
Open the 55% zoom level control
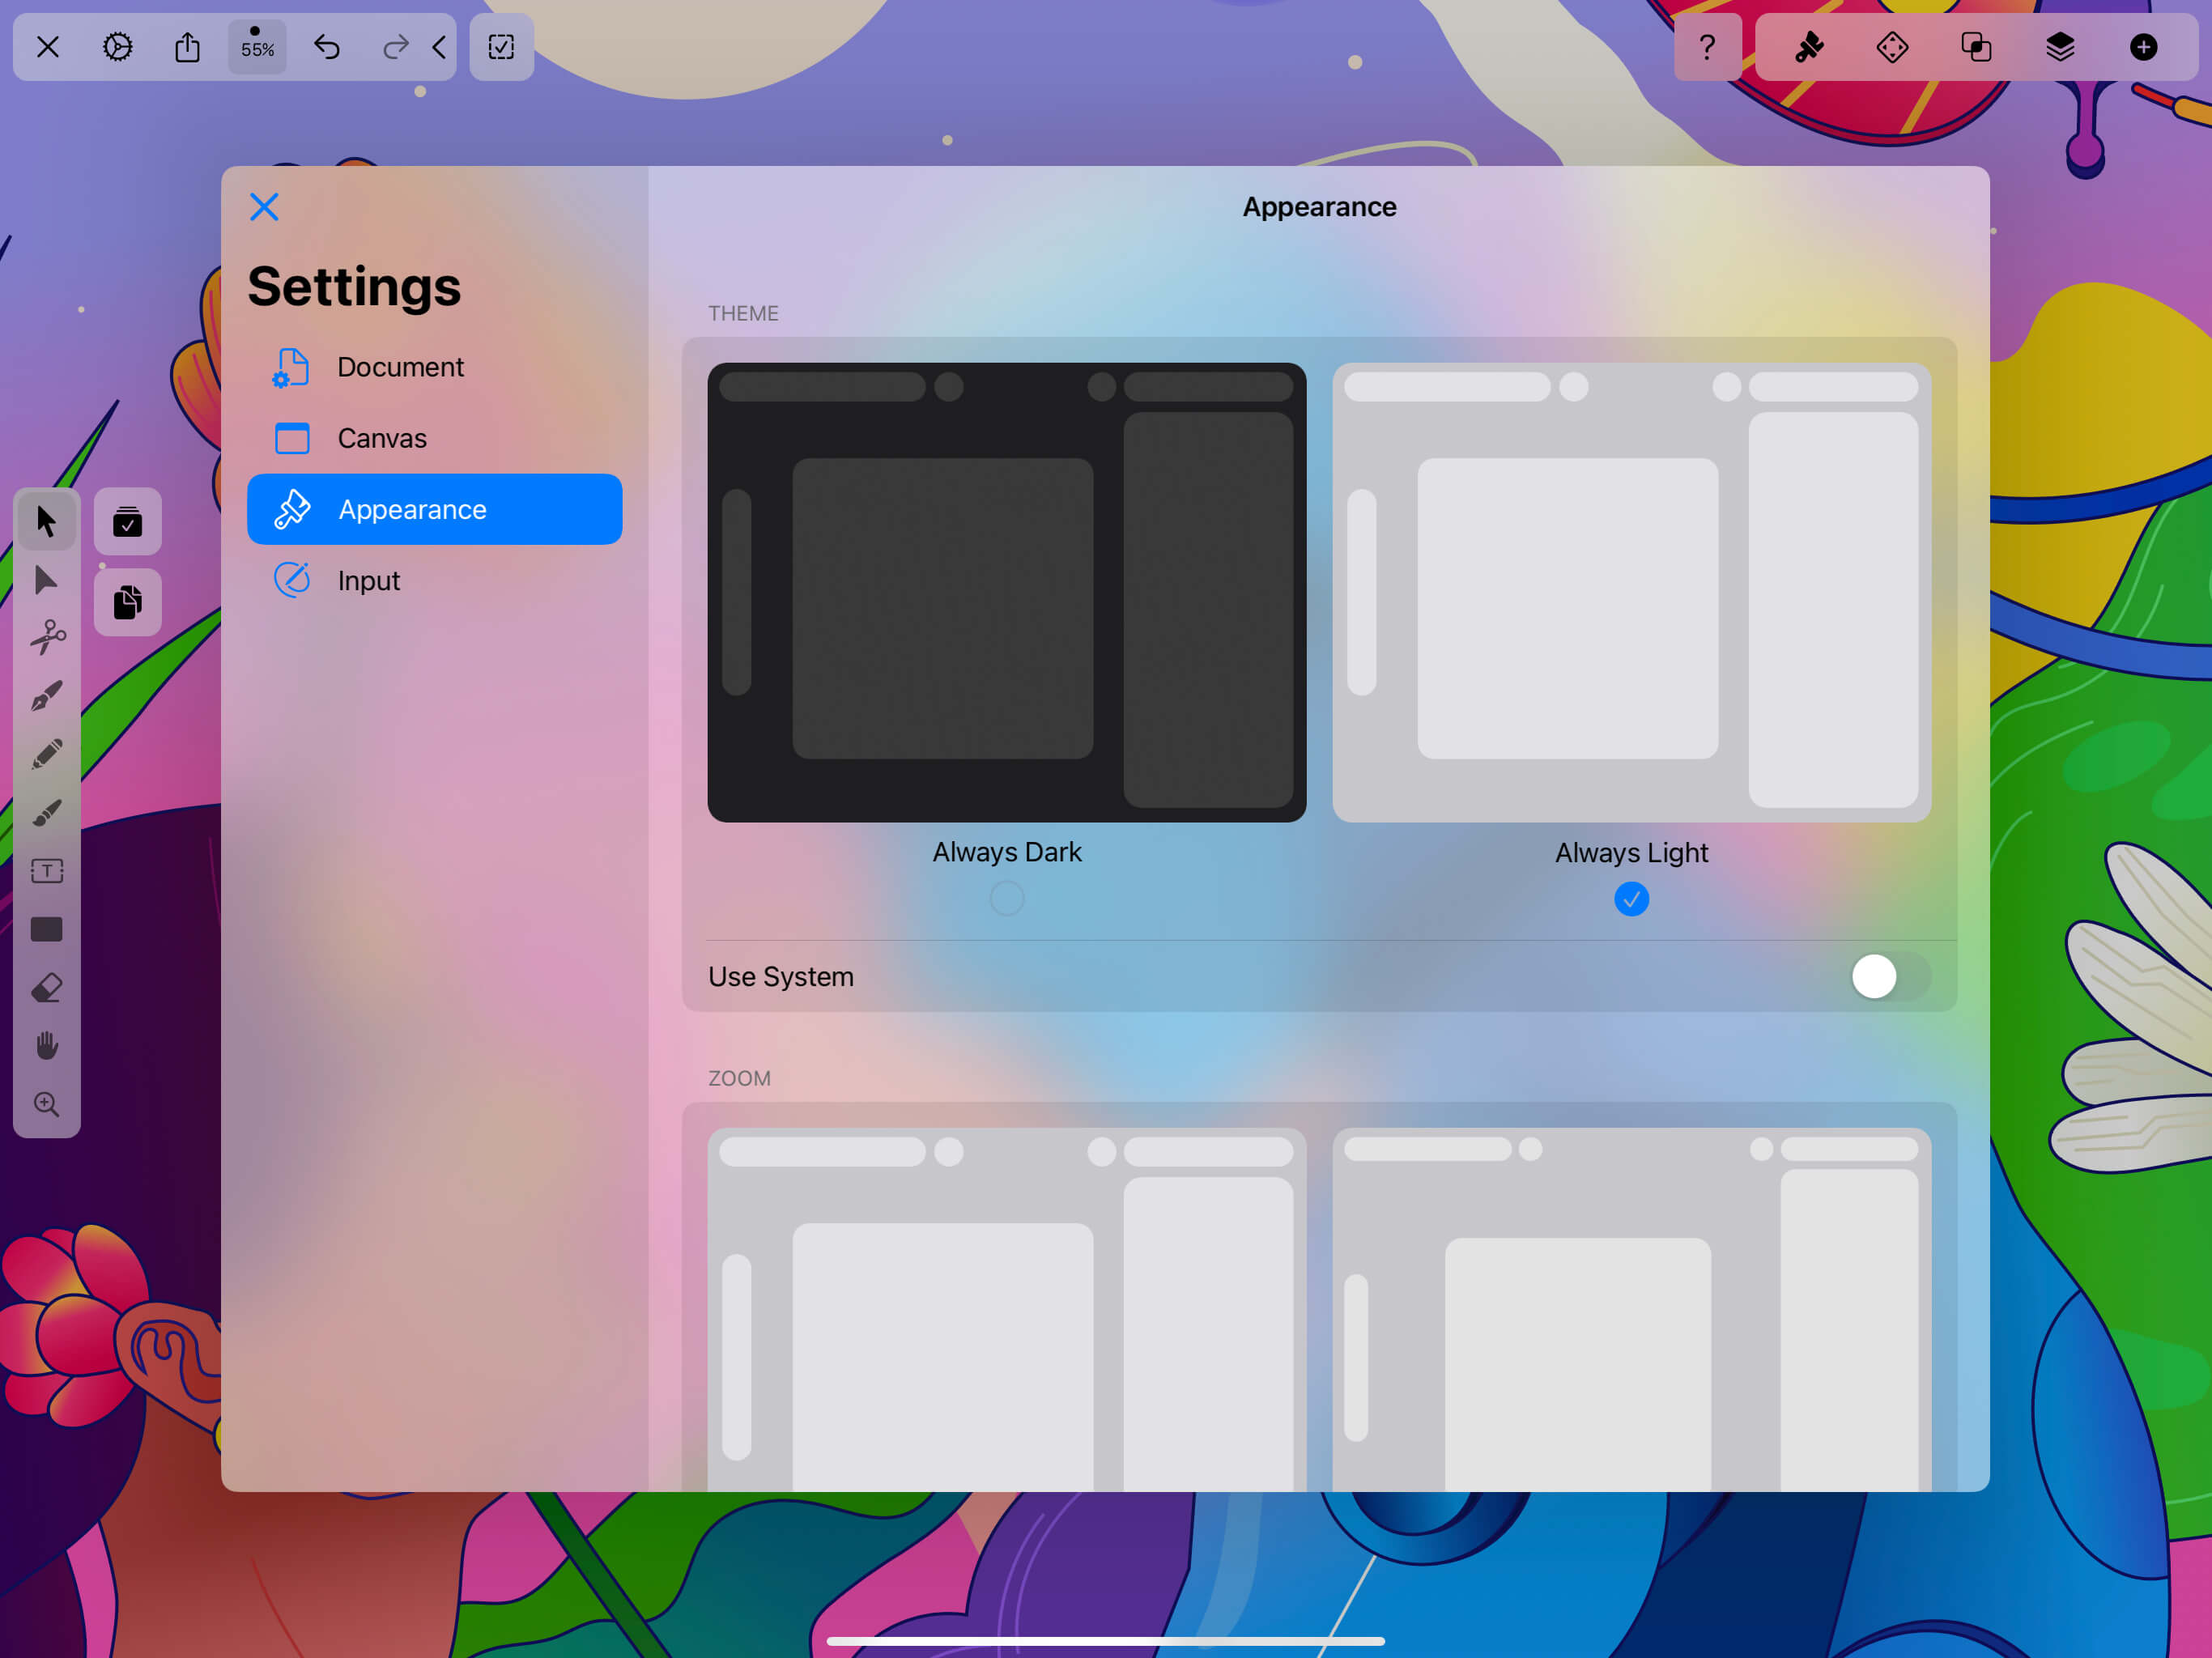pyautogui.click(x=257, y=47)
